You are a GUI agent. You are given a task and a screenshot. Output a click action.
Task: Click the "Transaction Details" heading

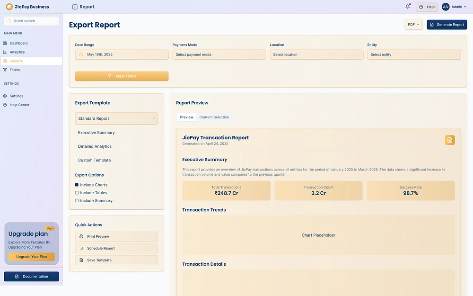(x=204, y=264)
